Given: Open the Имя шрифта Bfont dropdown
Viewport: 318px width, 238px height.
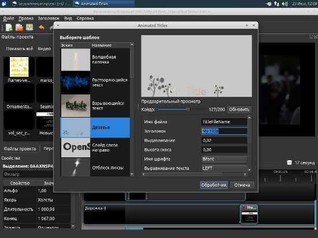Looking at the screenshot, I should (224, 159).
